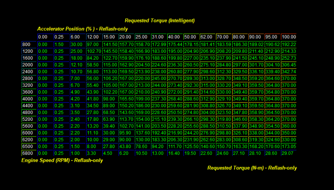Screen dimensions: 334x190
Task: Select the 1200 RPM row header
Action: coord(29,51)
